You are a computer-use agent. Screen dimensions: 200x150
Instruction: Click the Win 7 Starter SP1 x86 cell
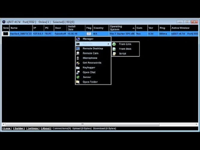click(122, 34)
